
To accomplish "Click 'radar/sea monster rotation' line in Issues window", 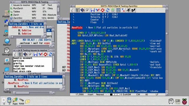I will tap(29, 66).
